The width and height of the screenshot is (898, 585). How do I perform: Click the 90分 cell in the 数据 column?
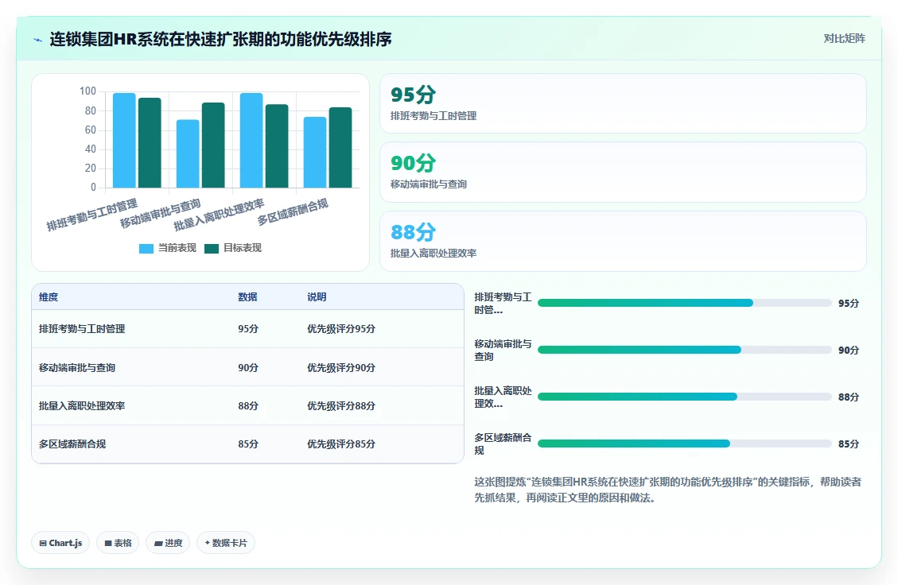(248, 367)
